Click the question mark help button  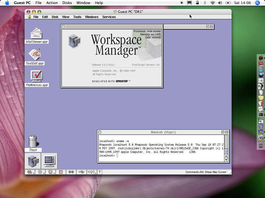(99, 172)
